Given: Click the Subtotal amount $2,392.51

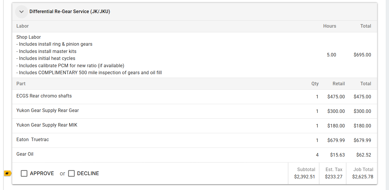Looking at the screenshot, I should (x=305, y=177).
